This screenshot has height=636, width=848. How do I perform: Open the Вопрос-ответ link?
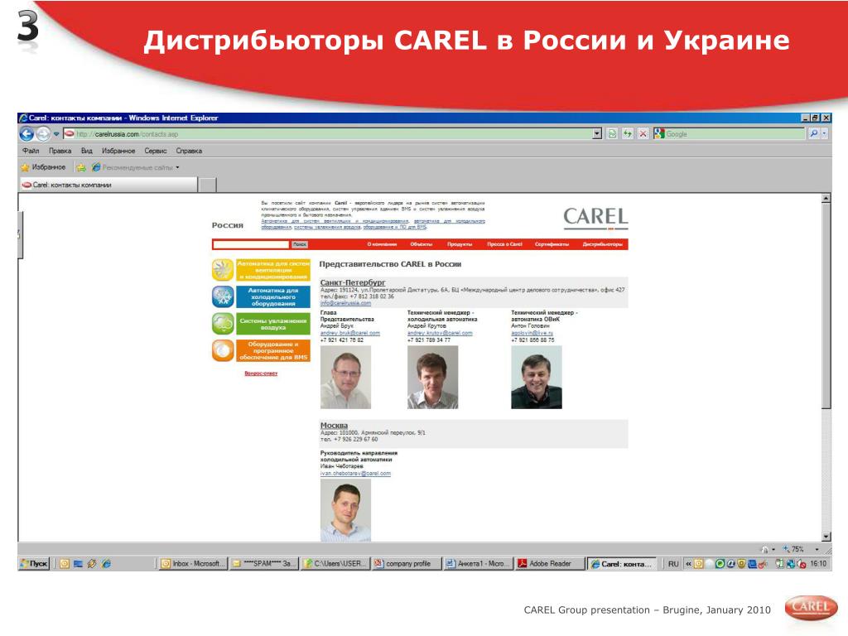point(261,373)
